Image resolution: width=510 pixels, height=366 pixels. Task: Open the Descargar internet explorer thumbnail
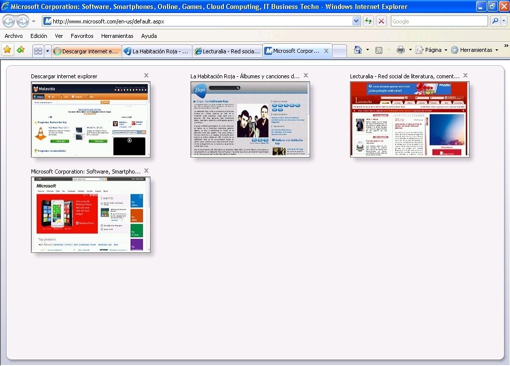(91, 119)
